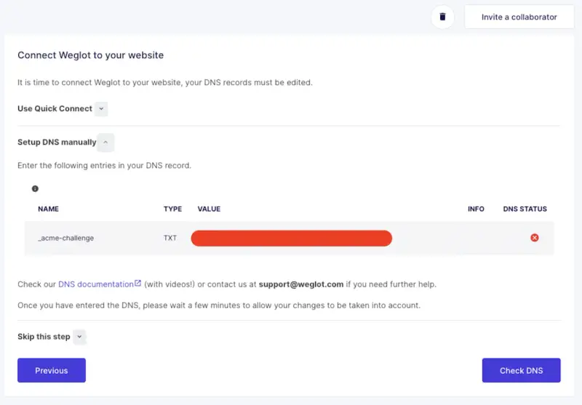Collapse the Setup DNS manually section
The image size is (582, 405).
(x=105, y=142)
